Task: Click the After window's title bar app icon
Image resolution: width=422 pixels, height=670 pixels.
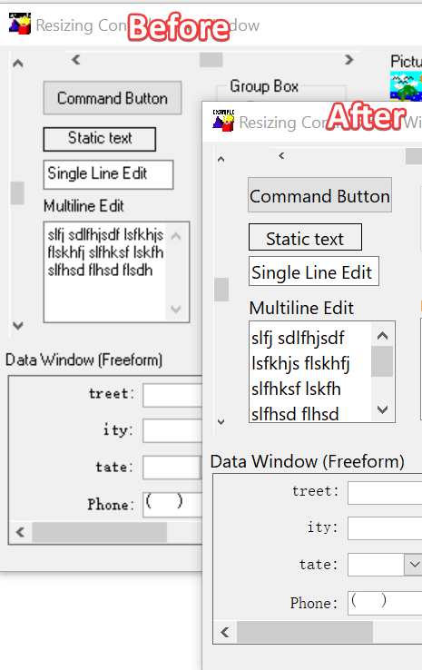Action: pos(223,121)
